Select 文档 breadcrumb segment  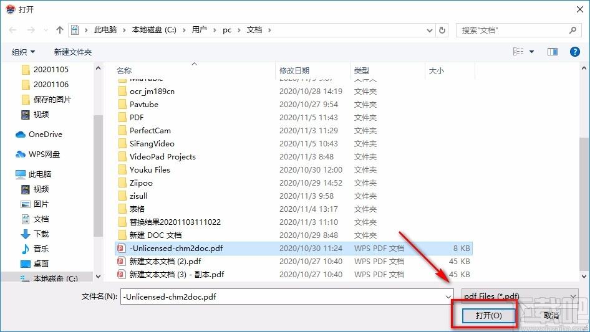pyautogui.click(x=254, y=30)
